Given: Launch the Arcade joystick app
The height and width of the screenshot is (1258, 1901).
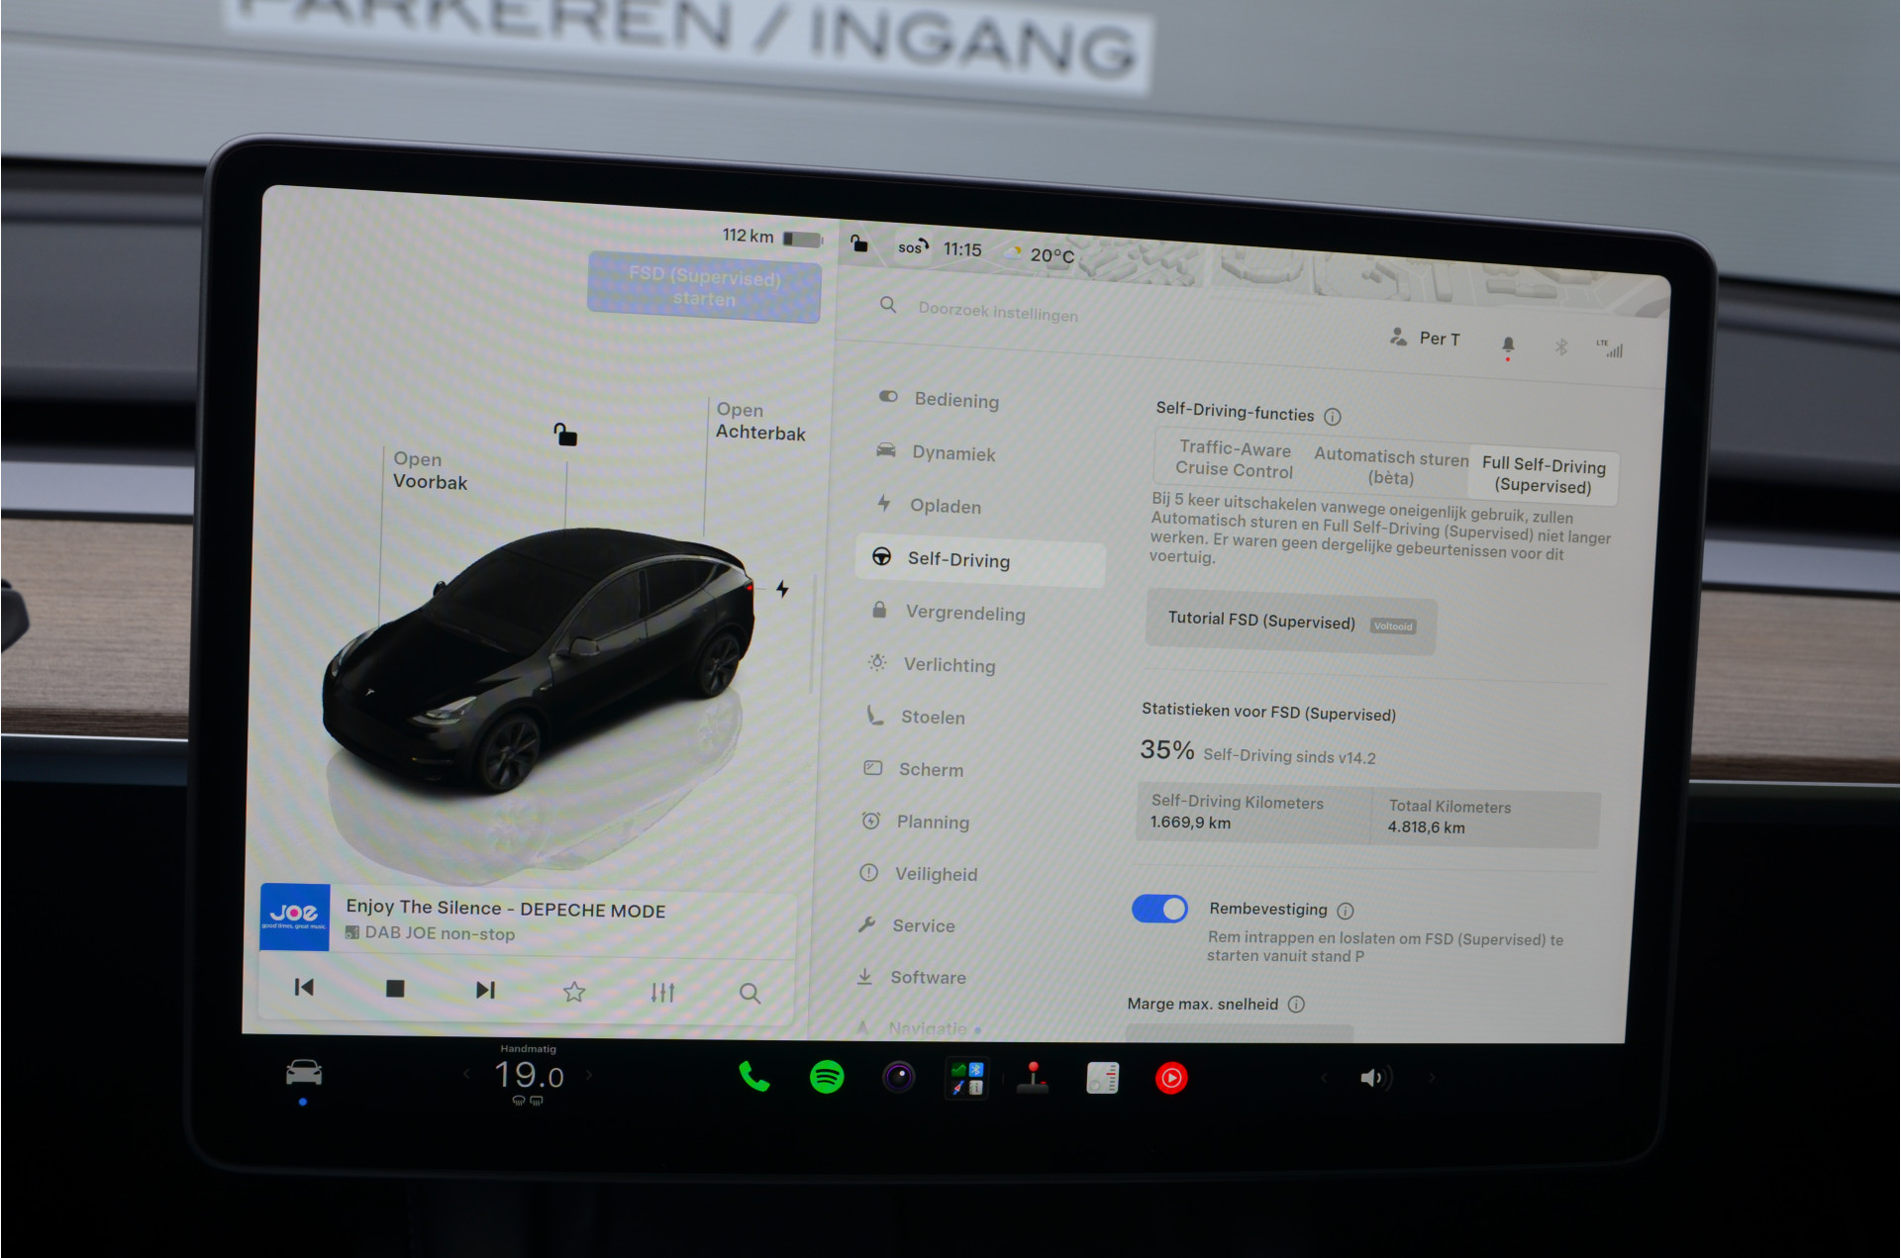Looking at the screenshot, I should pyautogui.click(x=1033, y=1078).
